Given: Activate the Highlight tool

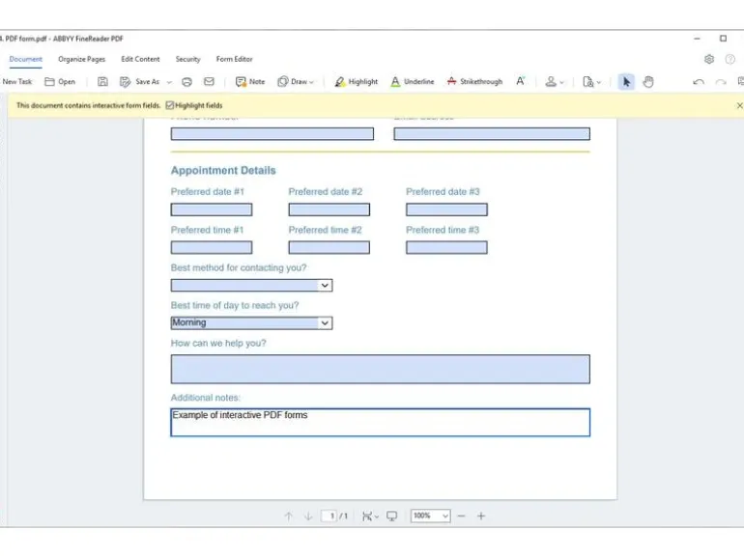Looking at the screenshot, I should (x=356, y=81).
